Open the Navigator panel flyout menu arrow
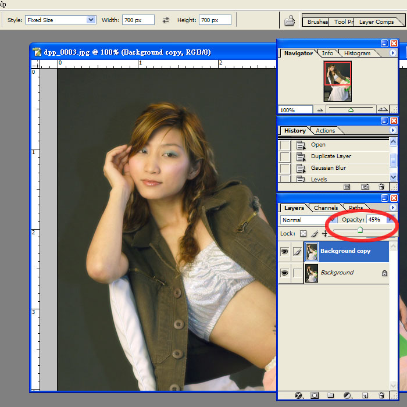Image resolution: width=407 pixels, height=407 pixels. [393, 53]
